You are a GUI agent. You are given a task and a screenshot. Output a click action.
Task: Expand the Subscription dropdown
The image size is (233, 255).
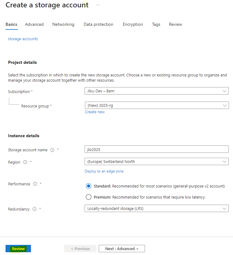(157, 91)
